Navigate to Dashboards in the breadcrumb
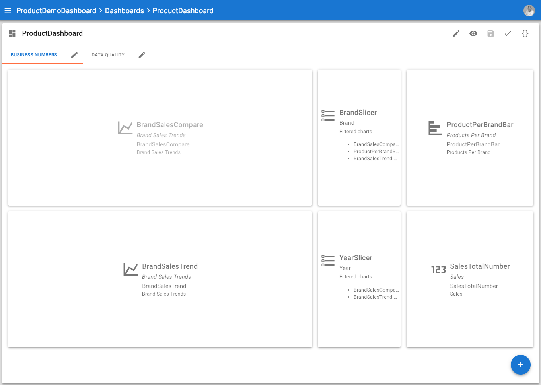The image size is (541, 385). click(125, 10)
